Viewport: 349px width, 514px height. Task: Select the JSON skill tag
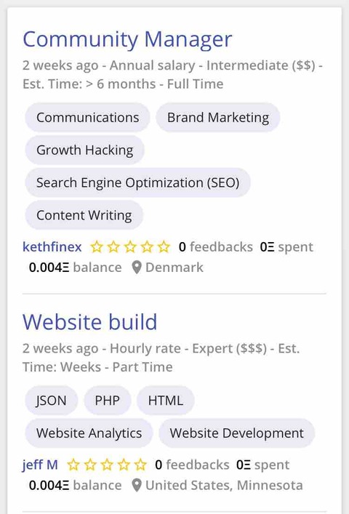coord(52,401)
